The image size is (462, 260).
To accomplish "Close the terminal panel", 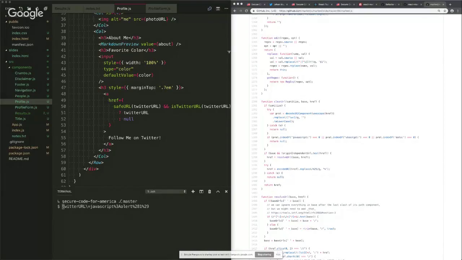I will pos(226,191).
